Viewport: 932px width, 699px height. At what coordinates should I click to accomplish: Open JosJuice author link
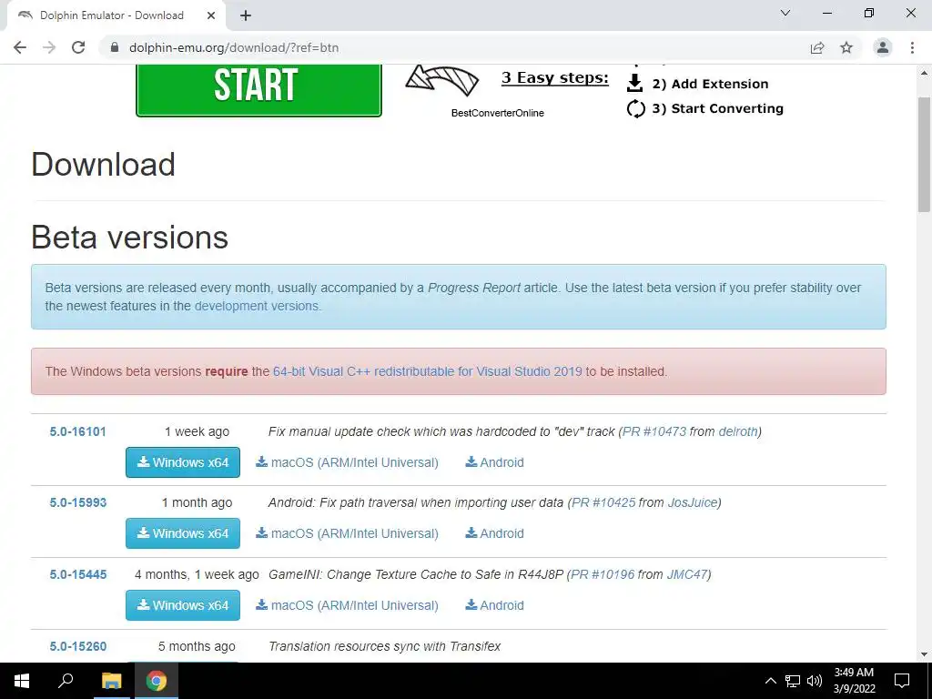693,502
